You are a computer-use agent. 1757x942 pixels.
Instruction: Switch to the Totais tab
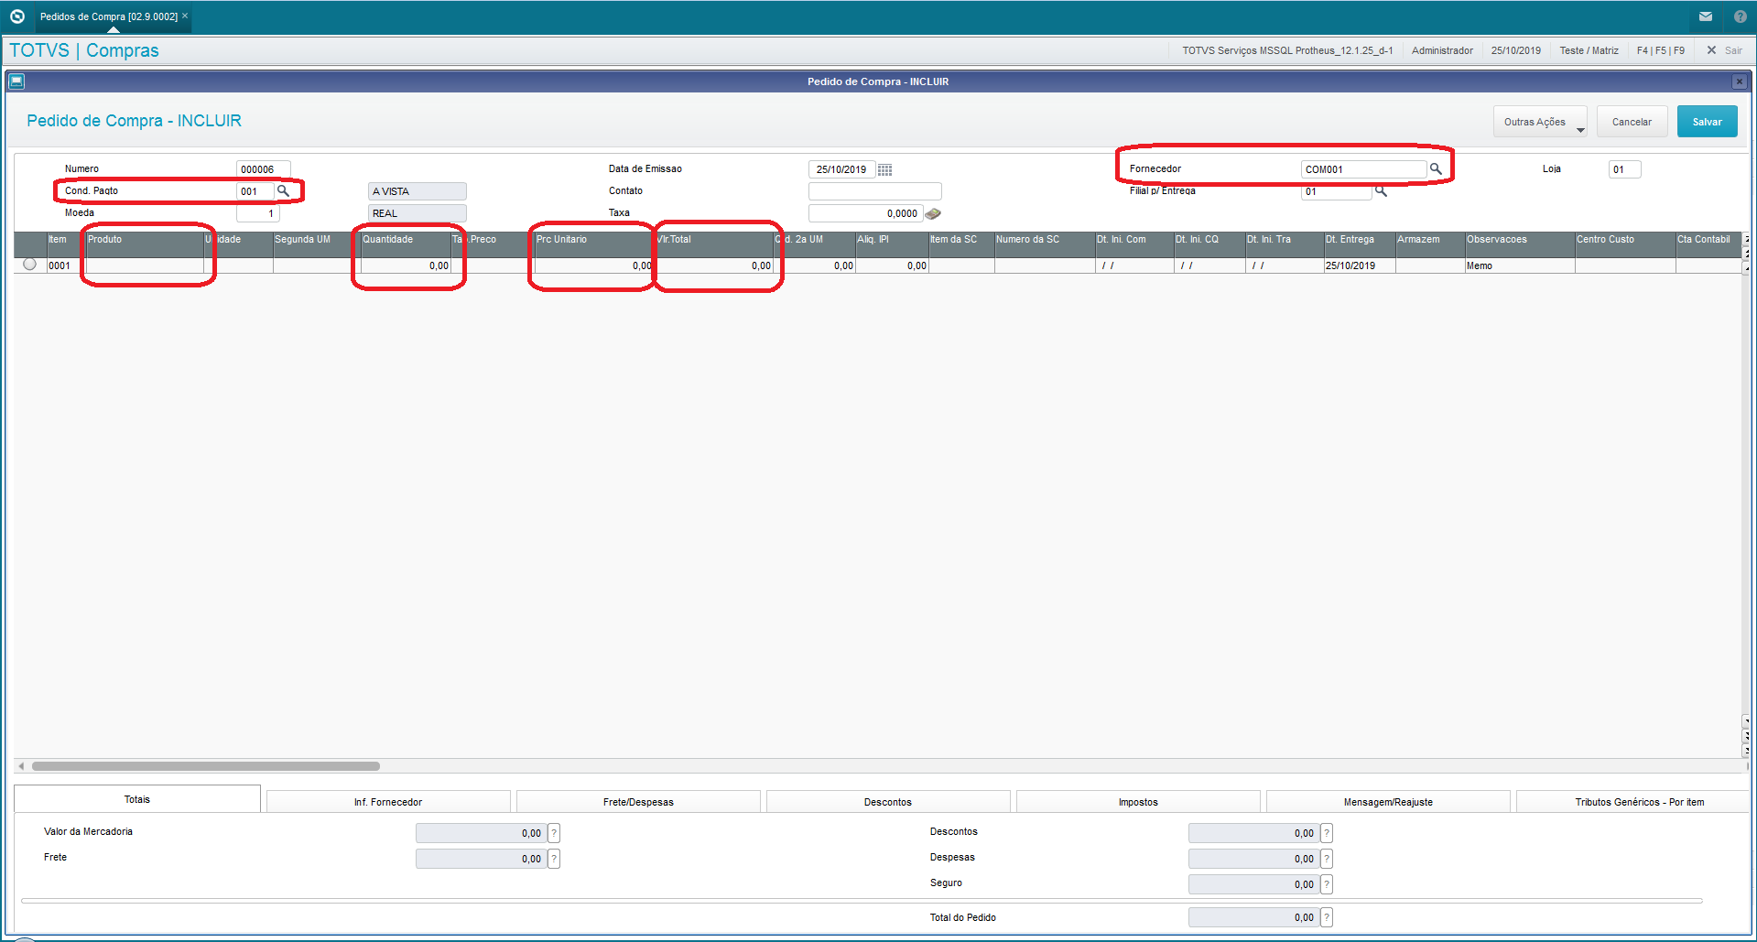(x=137, y=799)
